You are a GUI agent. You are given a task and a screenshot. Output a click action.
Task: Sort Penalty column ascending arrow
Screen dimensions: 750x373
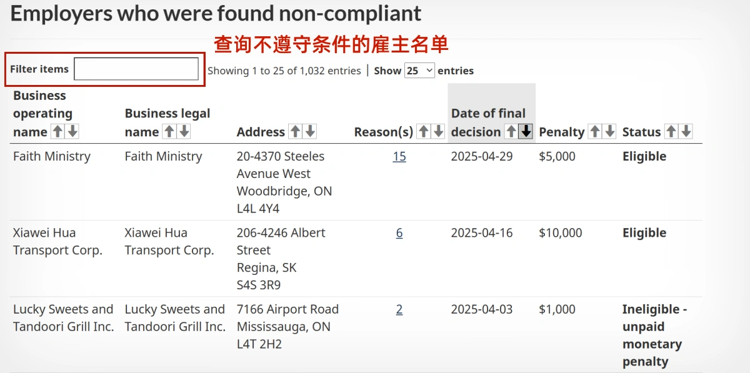coord(594,131)
